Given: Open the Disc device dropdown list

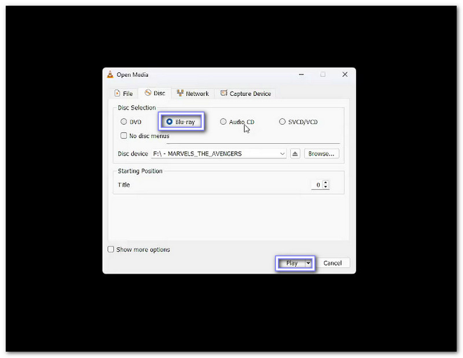Looking at the screenshot, I should (x=282, y=153).
